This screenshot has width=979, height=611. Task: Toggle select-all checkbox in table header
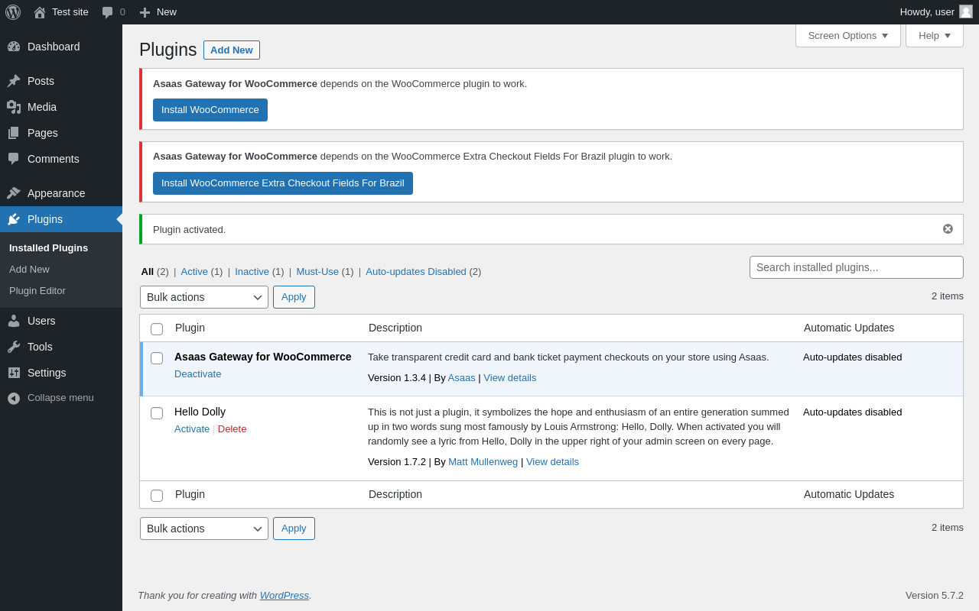[x=157, y=329]
